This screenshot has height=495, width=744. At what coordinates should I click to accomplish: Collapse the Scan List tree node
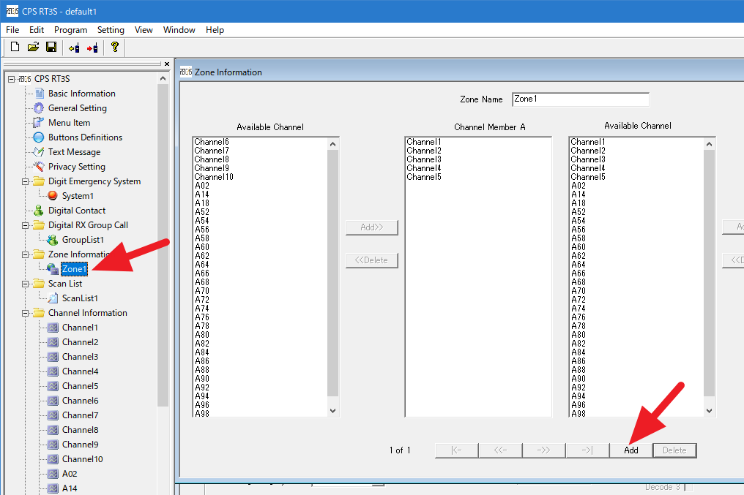click(26, 284)
